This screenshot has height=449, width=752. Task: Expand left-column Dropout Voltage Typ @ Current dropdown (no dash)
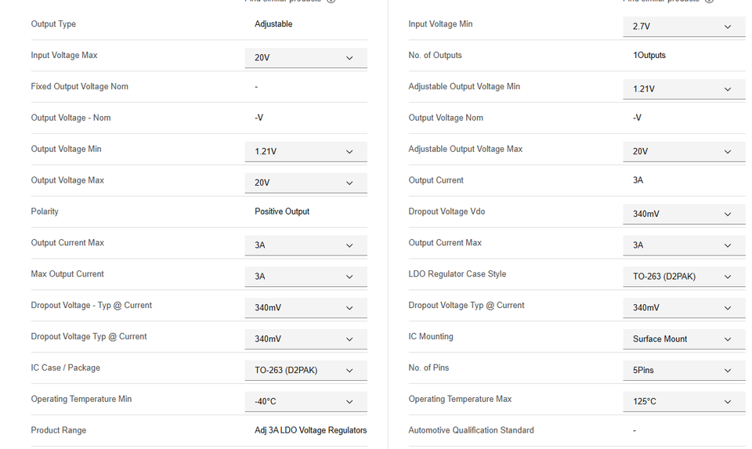[305, 339]
